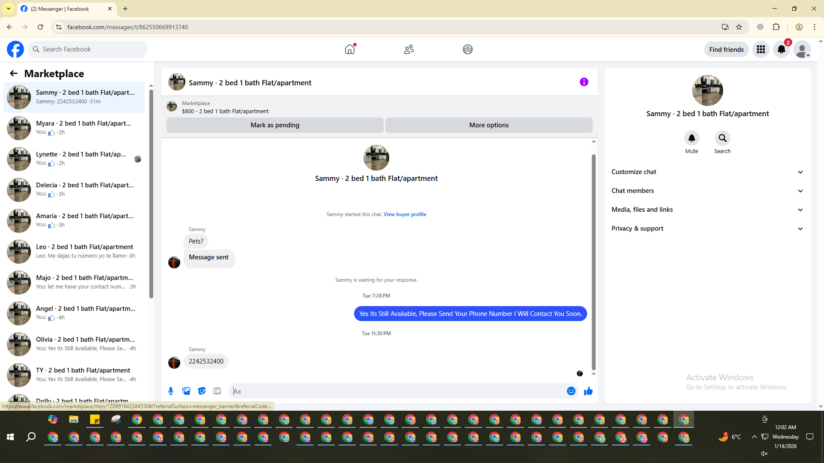Open the sticker picker icon

click(x=202, y=391)
